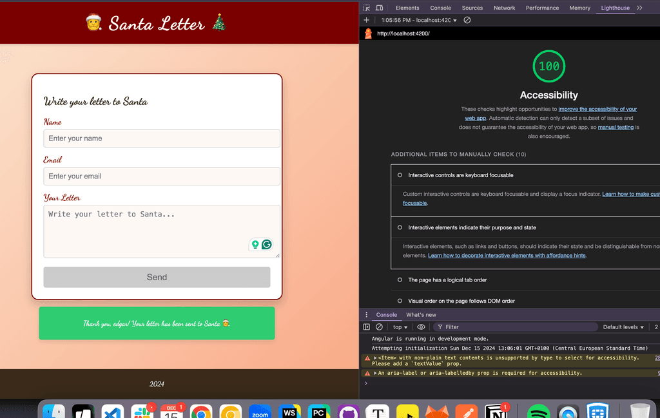Show the console sidebar panel icon

(367, 327)
